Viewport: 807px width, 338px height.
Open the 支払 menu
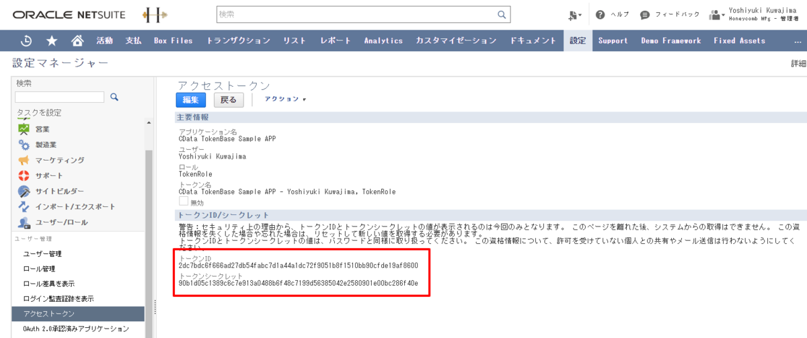133,41
